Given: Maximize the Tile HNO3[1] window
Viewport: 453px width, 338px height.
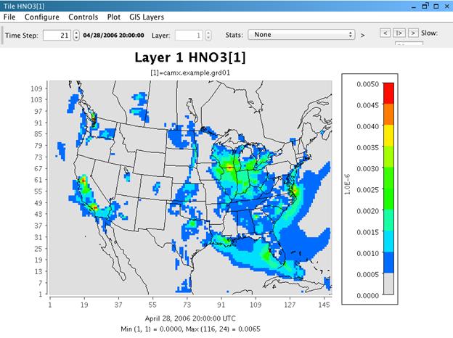Looking at the screenshot, I should pyautogui.click(x=436, y=6).
